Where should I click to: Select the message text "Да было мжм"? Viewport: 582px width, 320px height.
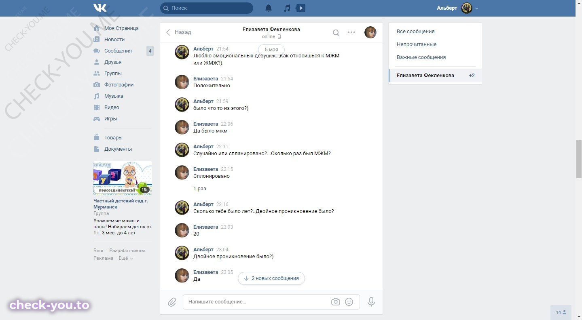pyautogui.click(x=210, y=131)
